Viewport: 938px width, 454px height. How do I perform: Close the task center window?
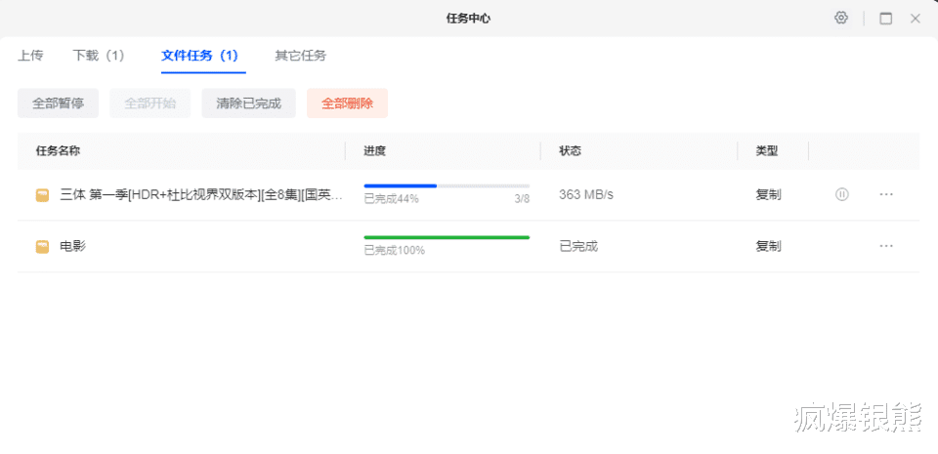pyautogui.click(x=916, y=18)
